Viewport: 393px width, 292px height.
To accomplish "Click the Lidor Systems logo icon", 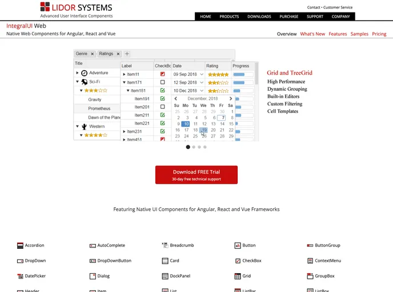I will [x=45, y=7].
